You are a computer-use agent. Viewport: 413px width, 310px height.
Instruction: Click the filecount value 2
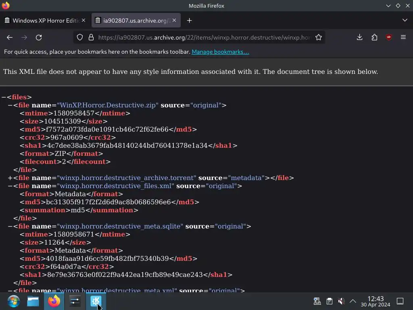pyautogui.click(x=64, y=161)
